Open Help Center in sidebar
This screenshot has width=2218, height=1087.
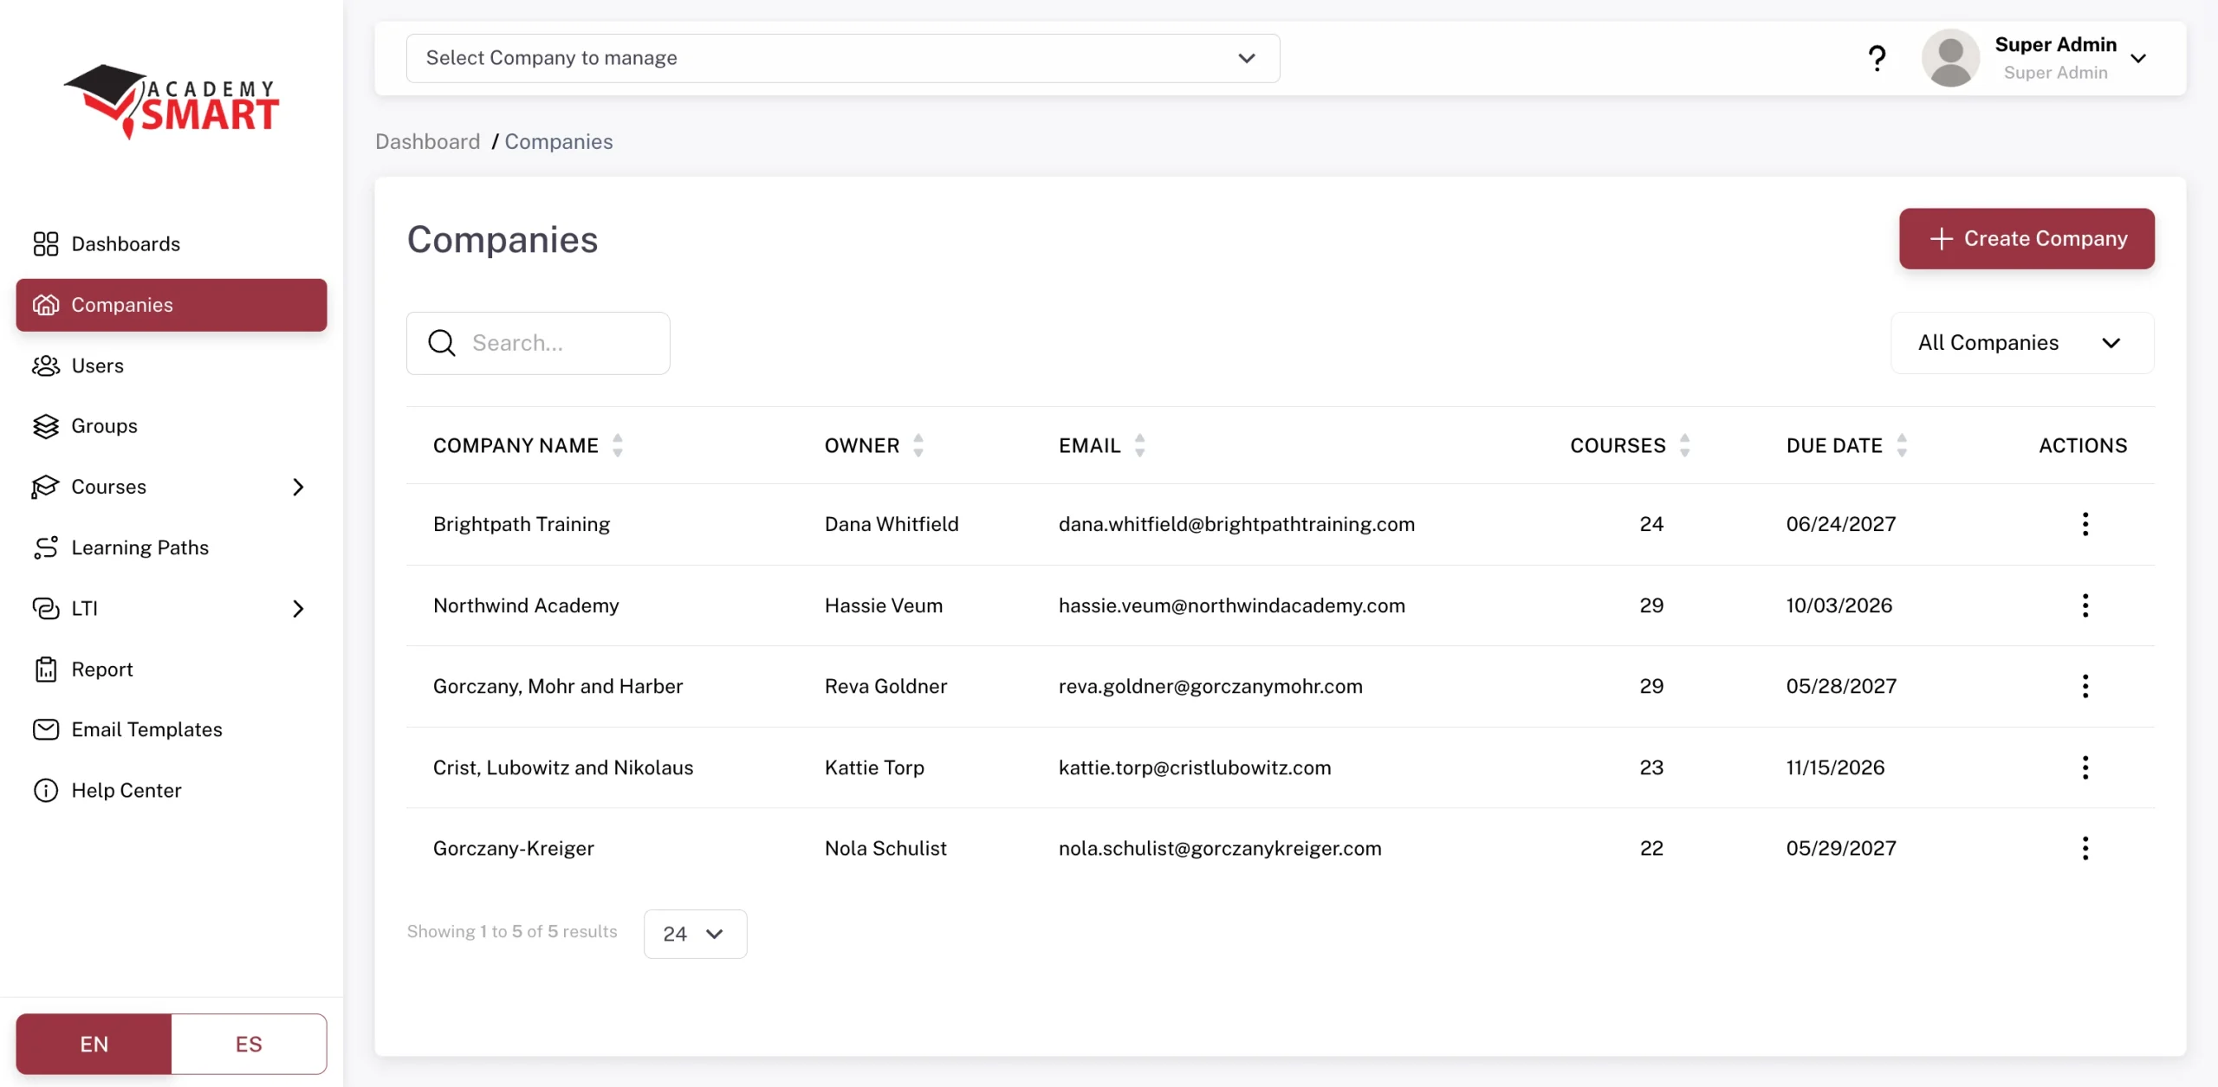tap(172, 790)
